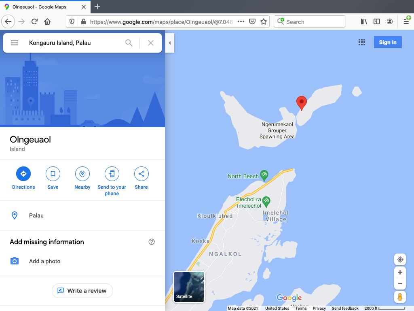Open the Google apps grid
This screenshot has height=311, width=414.
click(x=362, y=43)
